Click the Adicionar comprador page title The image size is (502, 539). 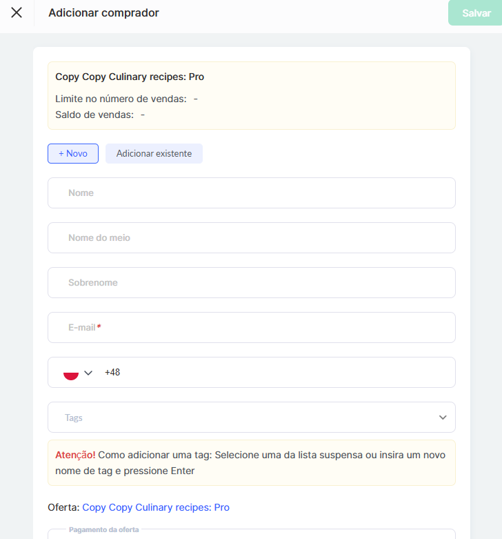[x=103, y=13]
